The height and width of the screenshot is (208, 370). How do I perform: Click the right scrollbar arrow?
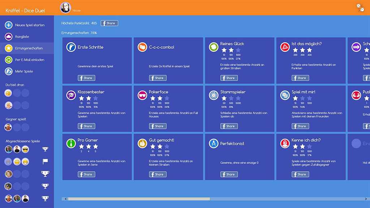coord(366,199)
